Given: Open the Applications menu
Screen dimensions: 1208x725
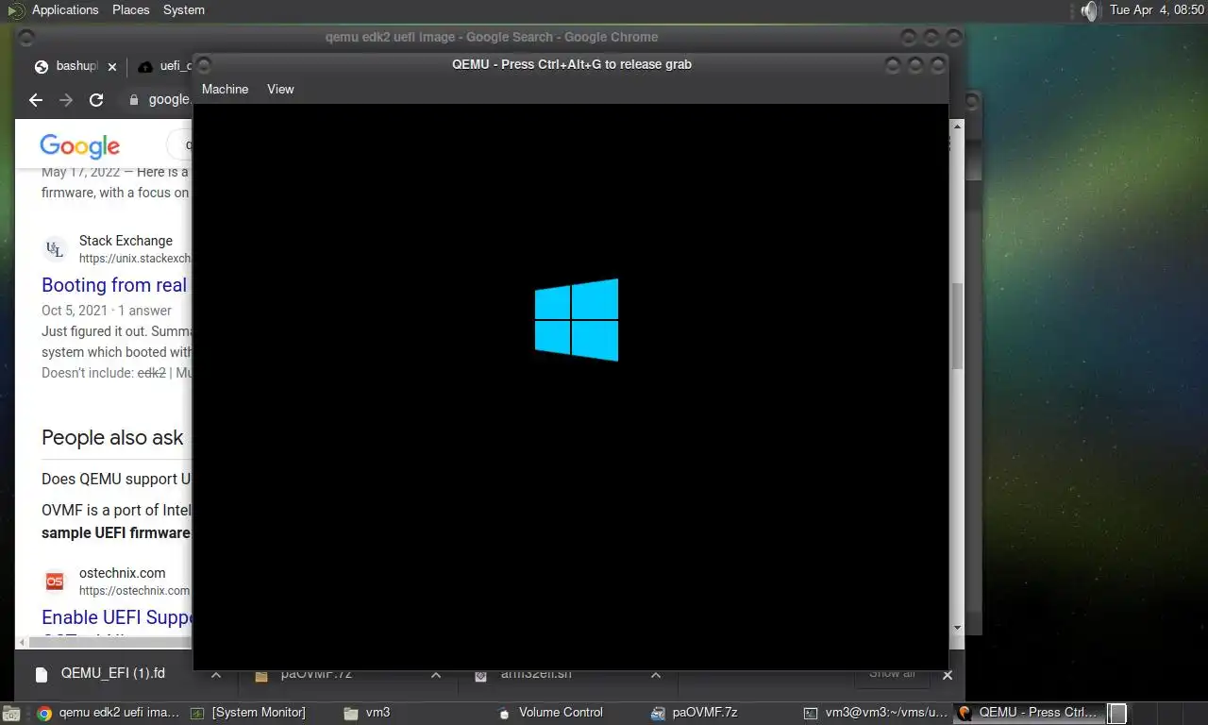Looking at the screenshot, I should [65, 9].
